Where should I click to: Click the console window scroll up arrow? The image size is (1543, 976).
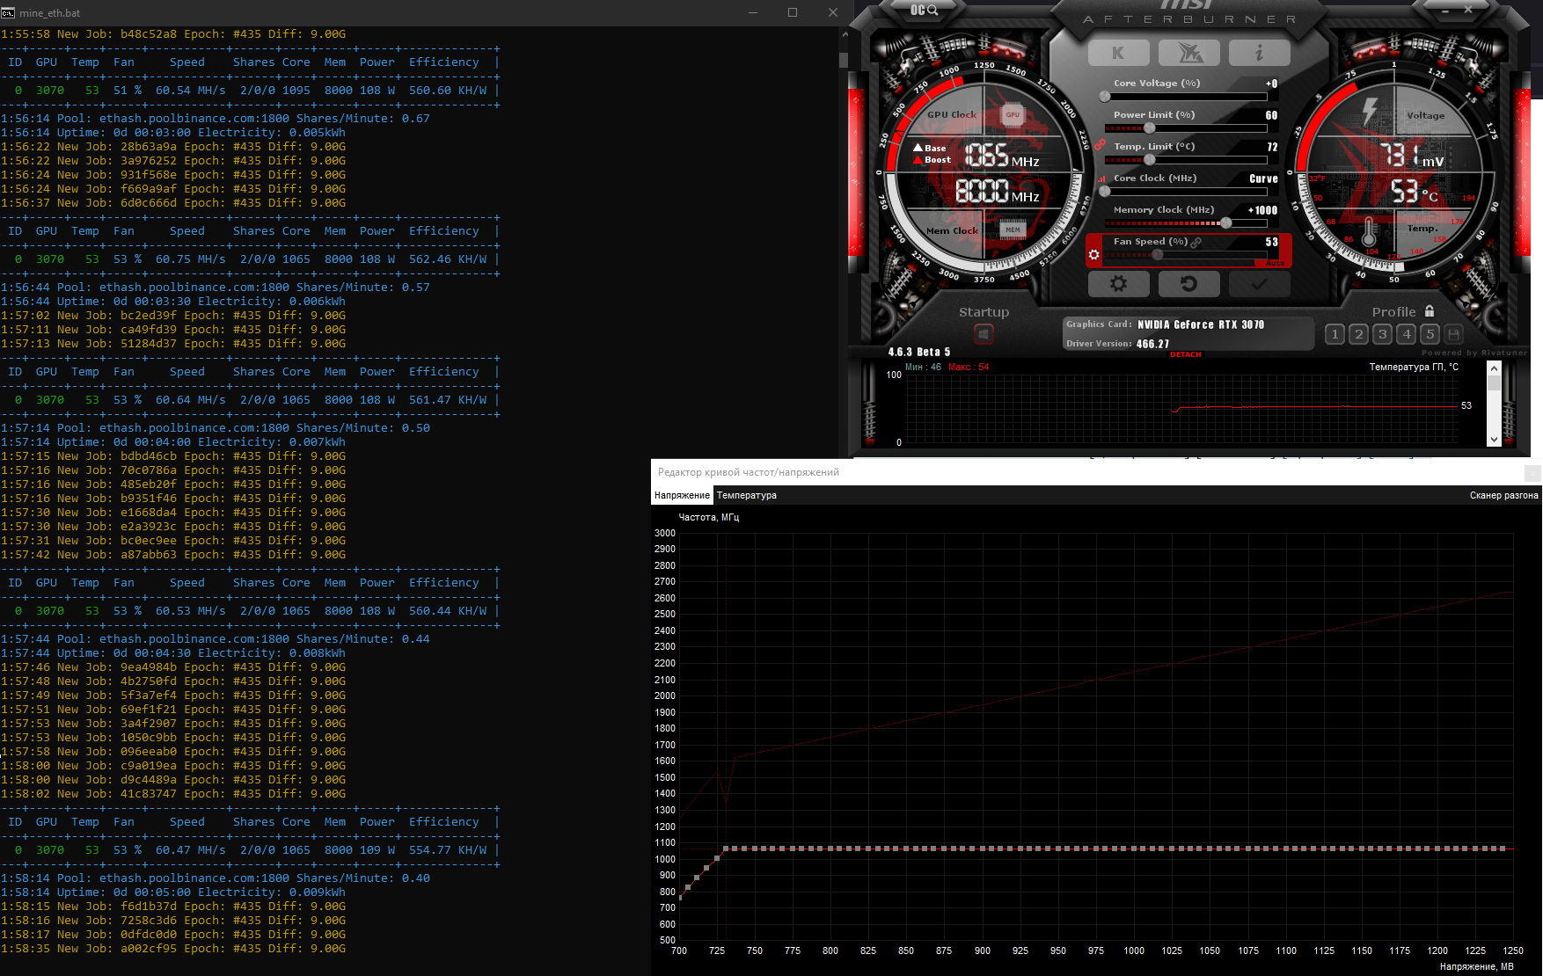(x=845, y=34)
